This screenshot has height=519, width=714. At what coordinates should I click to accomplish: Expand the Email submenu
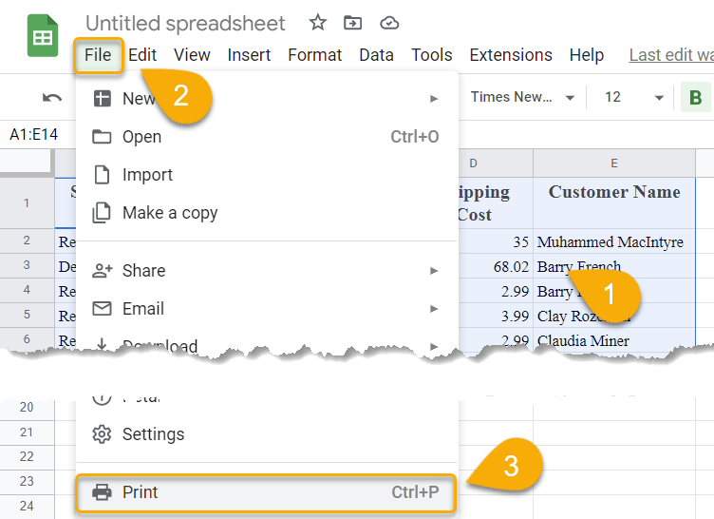[267, 309]
